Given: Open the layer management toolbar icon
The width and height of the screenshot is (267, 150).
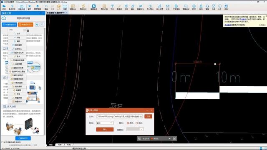Looking at the screenshot, I should coord(38,7).
